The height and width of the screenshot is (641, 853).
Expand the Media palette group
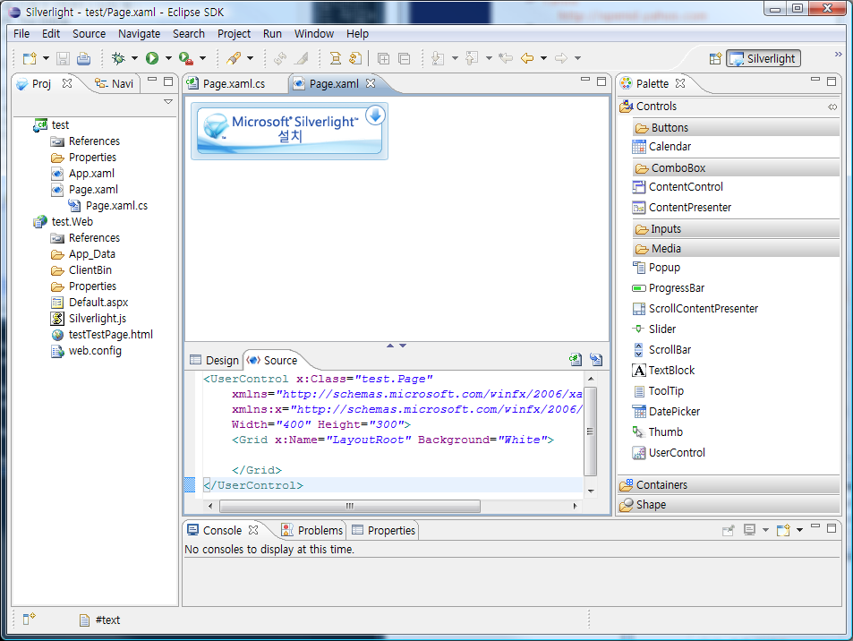click(737, 249)
